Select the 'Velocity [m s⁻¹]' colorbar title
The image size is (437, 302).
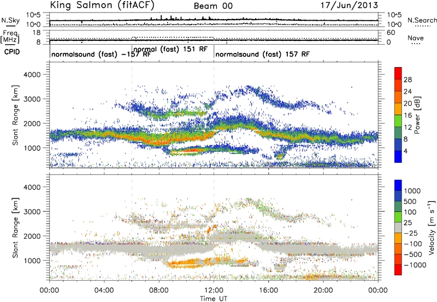432,227
